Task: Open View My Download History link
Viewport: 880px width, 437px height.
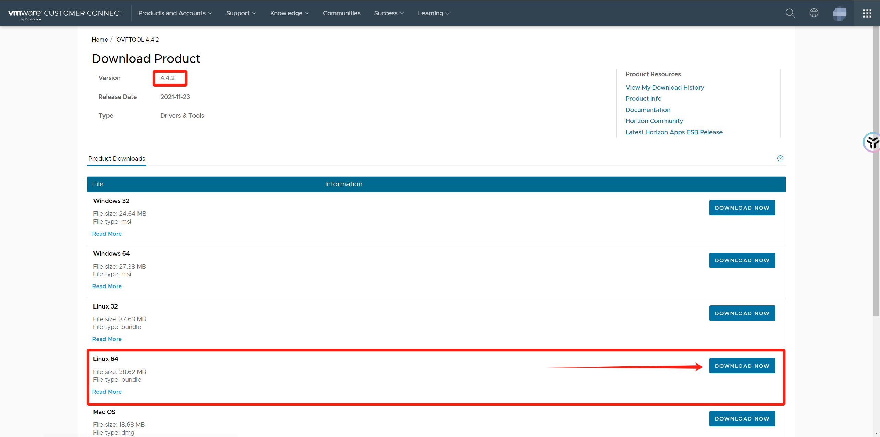Action: (x=664, y=88)
